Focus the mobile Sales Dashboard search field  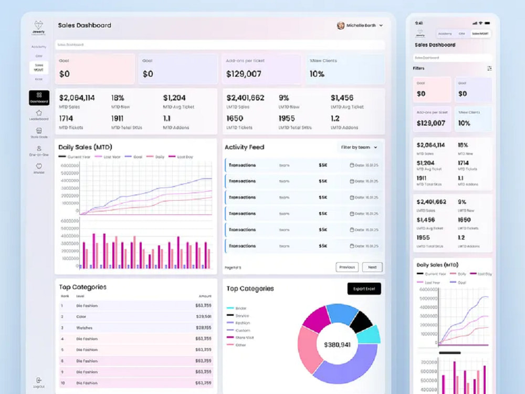(x=453, y=58)
